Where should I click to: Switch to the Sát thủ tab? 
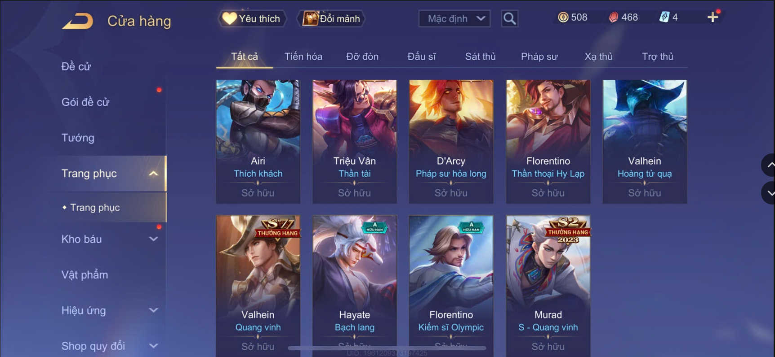click(x=480, y=57)
